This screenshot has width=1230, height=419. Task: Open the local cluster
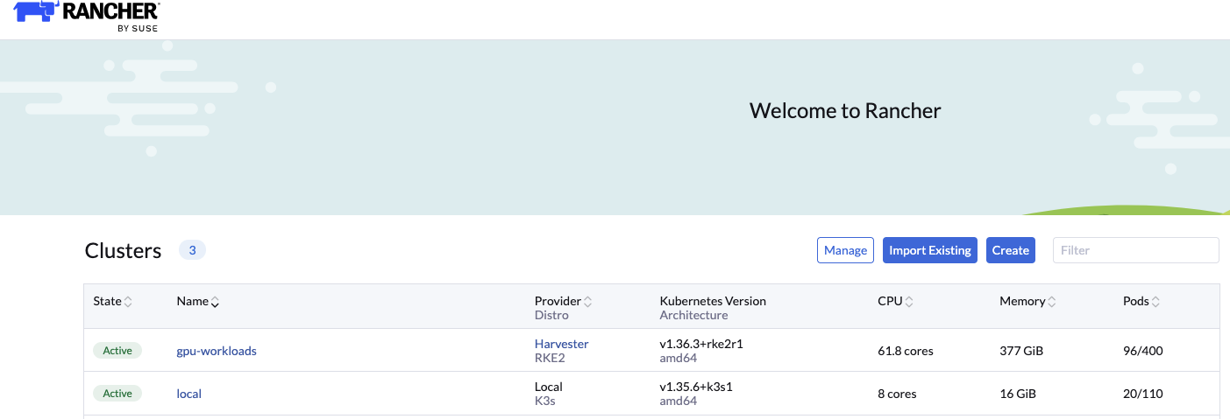[189, 394]
